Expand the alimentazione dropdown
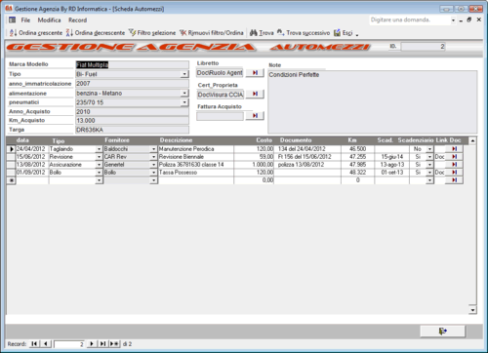 tap(184, 94)
